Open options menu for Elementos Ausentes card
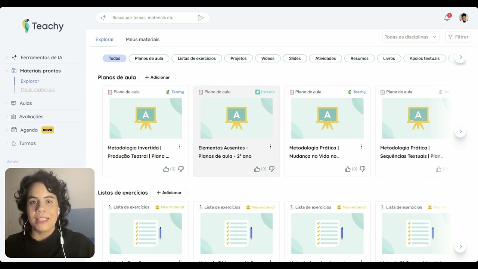Screen dimensions: 478x269 [x=270, y=146]
